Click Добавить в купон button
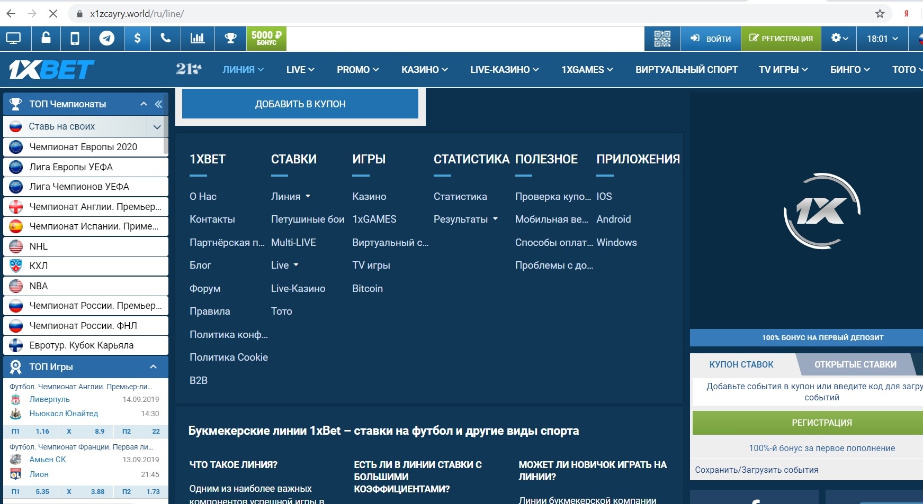923x504 pixels. coord(300,104)
